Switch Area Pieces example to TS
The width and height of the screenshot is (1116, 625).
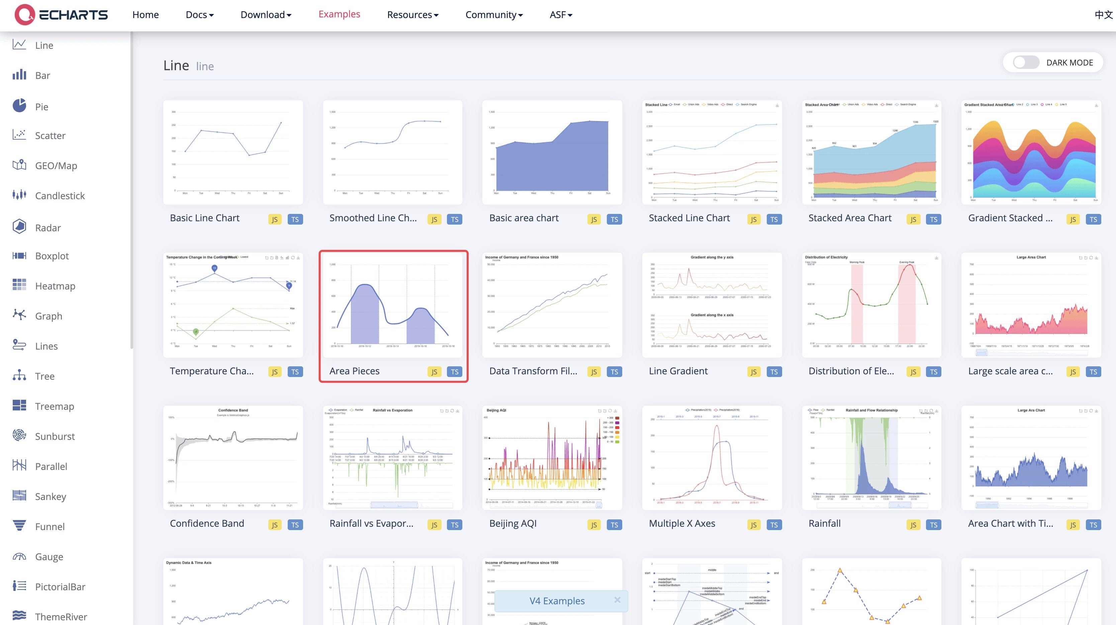point(454,372)
